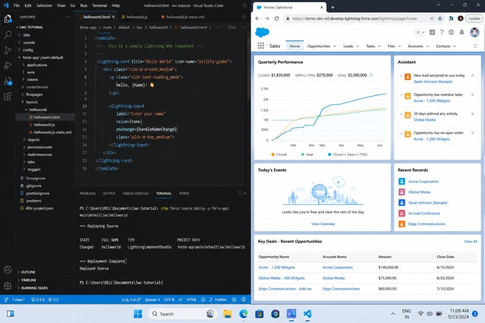
Task: Switch to the DEBUG CONSOLE panel tab
Action: 136,193
